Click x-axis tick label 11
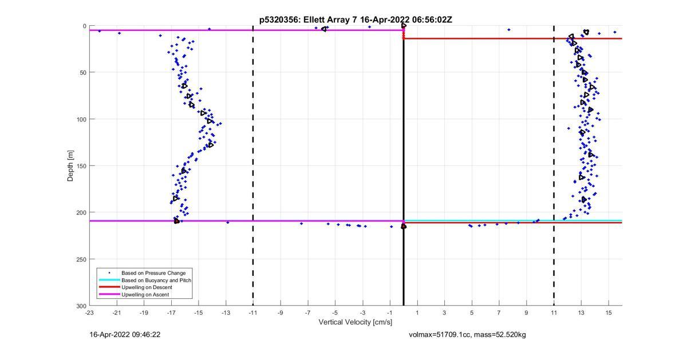This screenshot has height=344, width=687. coord(554,313)
